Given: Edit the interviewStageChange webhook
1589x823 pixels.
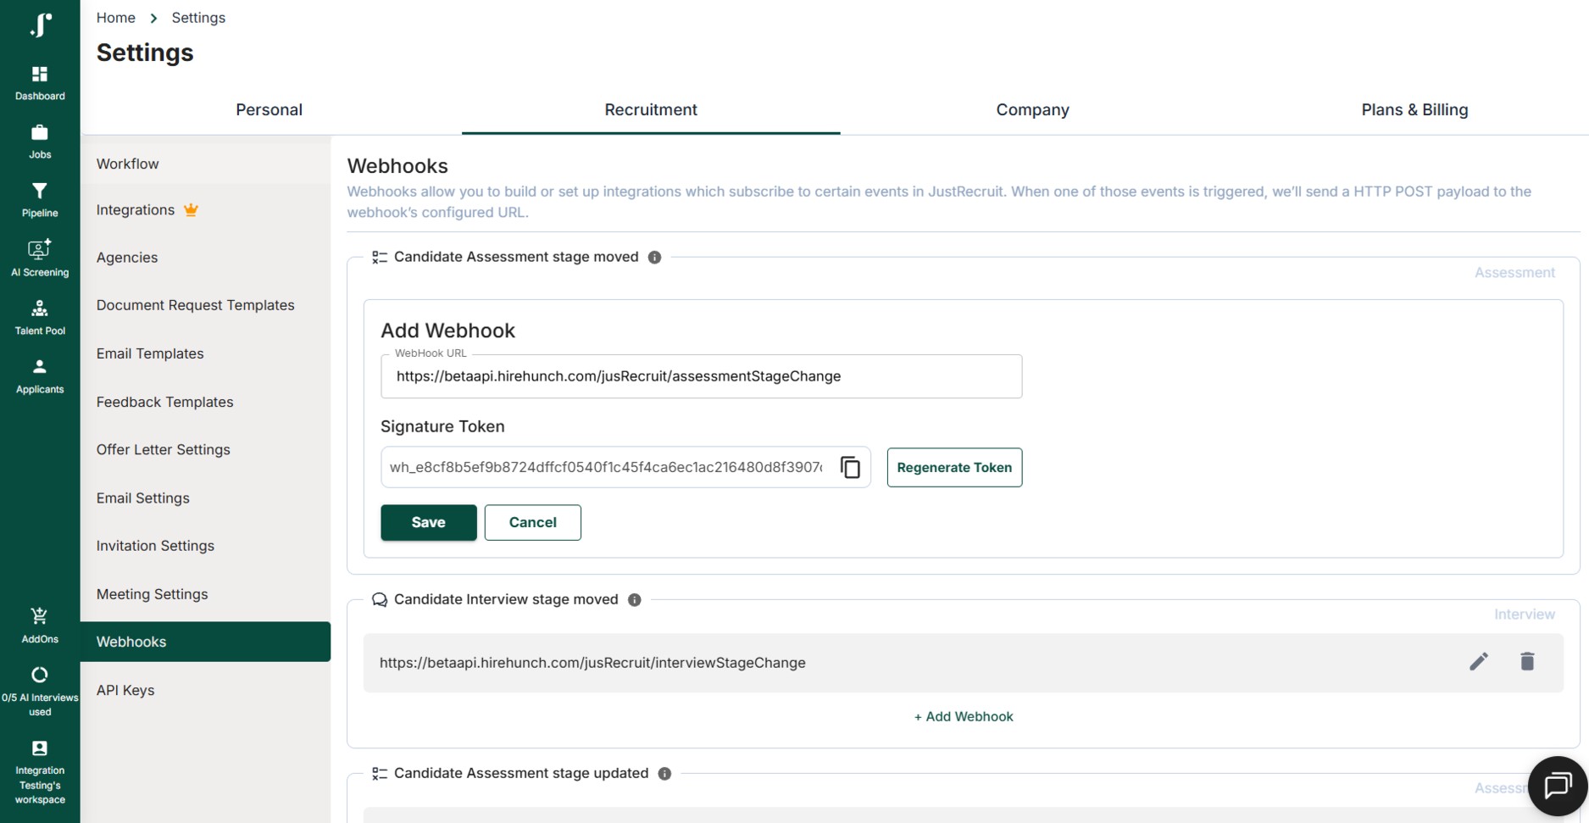Looking at the screenshot, I should pos(1479,662).
